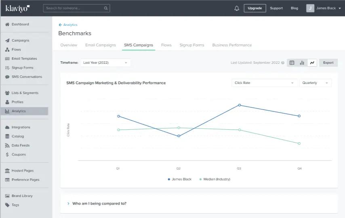Click the Profiles person icon
This screenshot has height=218, width=345.
click(x=7, y=102)
